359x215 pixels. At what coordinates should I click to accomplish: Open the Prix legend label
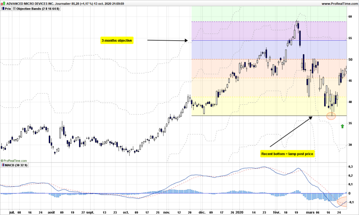pyautogui.click(x=8, y=9)
